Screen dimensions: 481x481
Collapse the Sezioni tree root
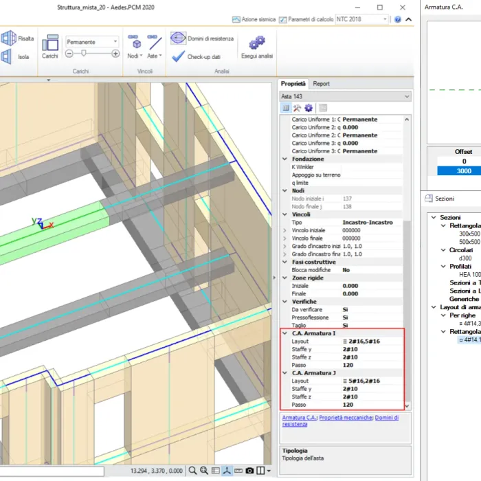tap(434, 217)
